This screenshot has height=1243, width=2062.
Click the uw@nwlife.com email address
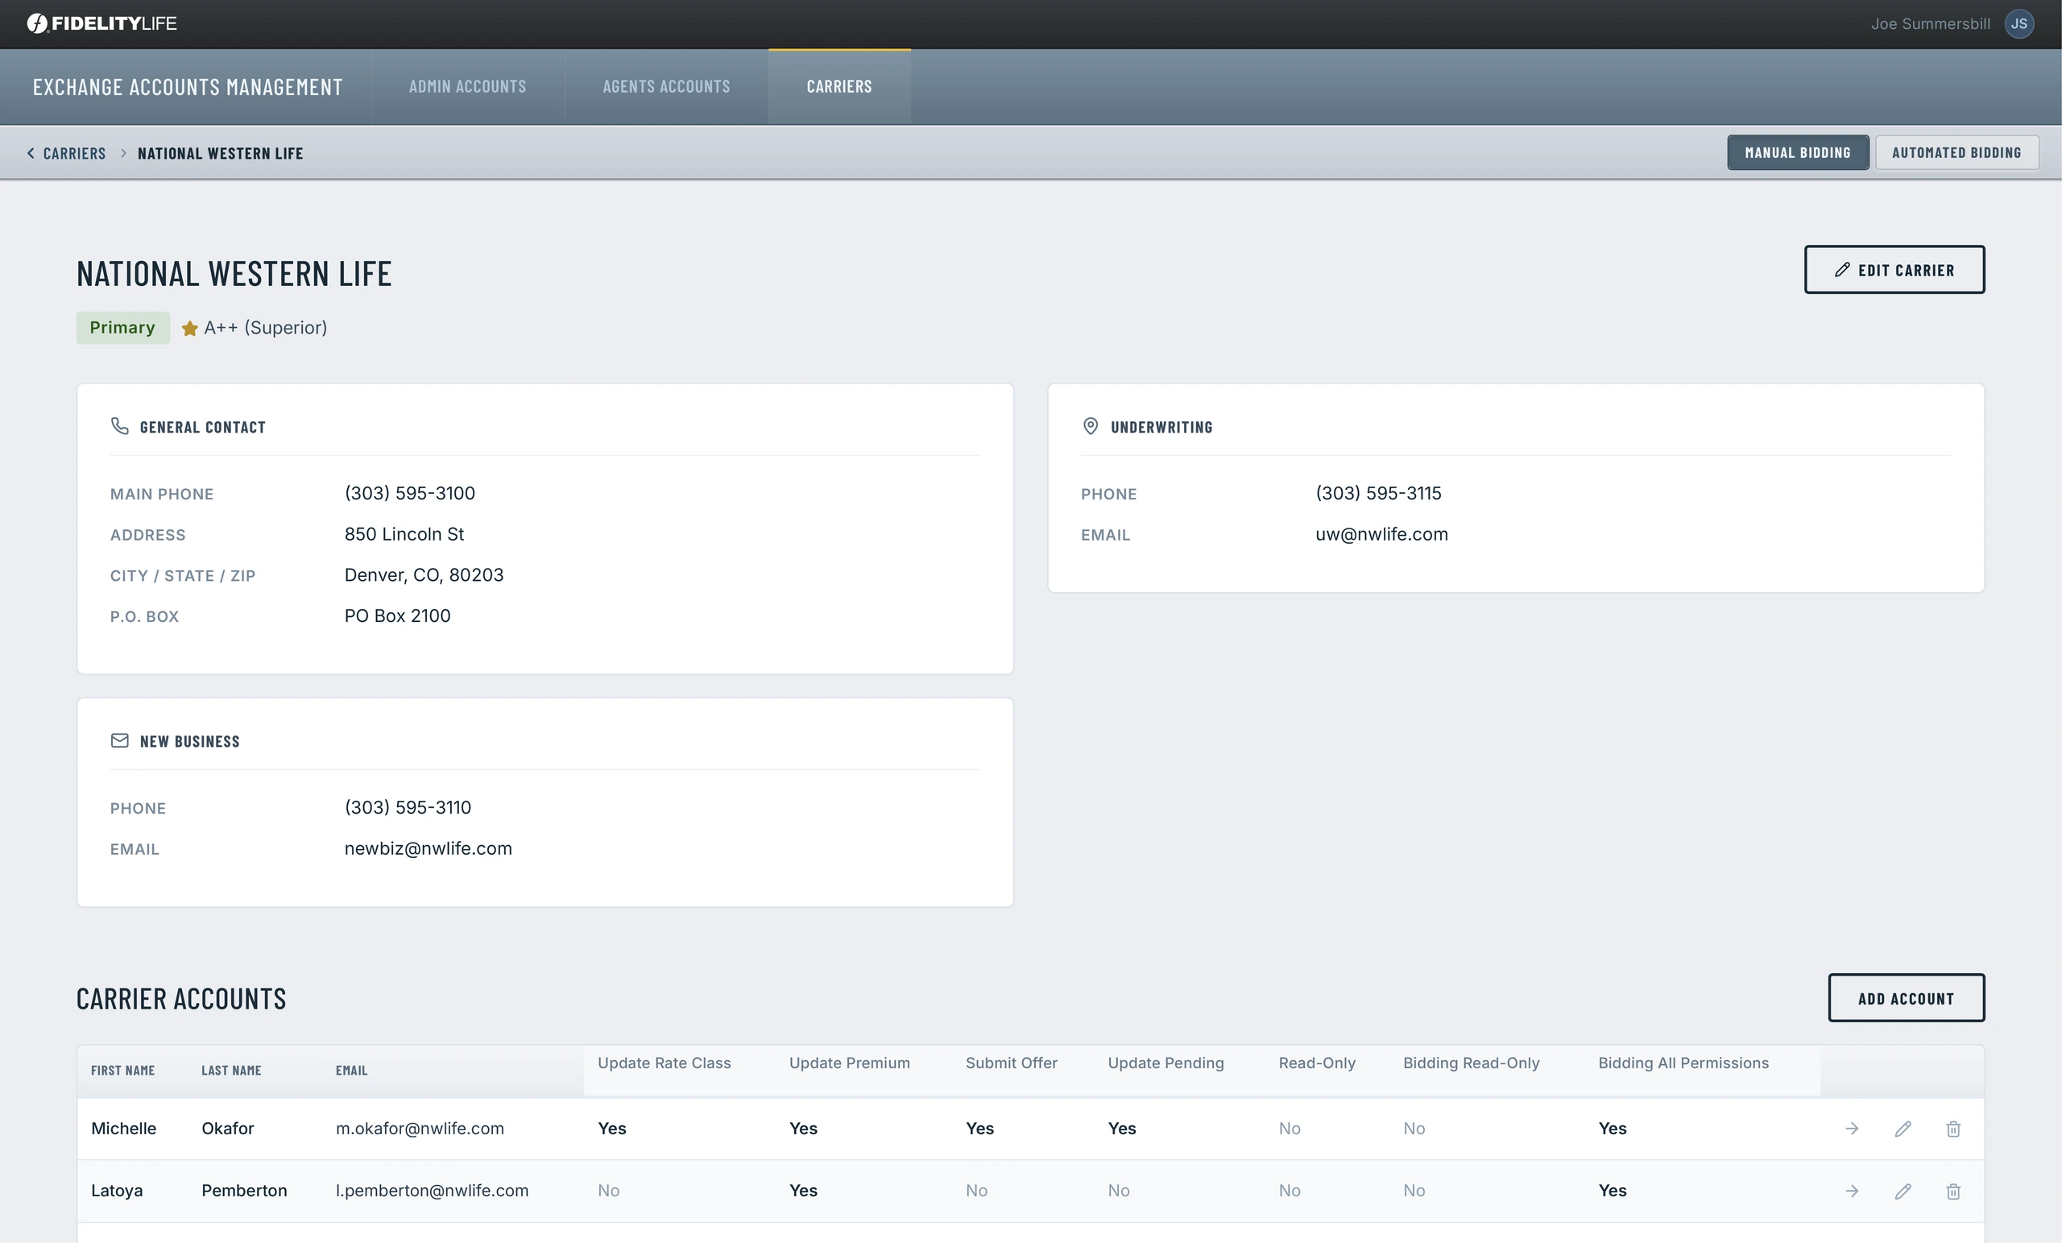(1381, 534)
